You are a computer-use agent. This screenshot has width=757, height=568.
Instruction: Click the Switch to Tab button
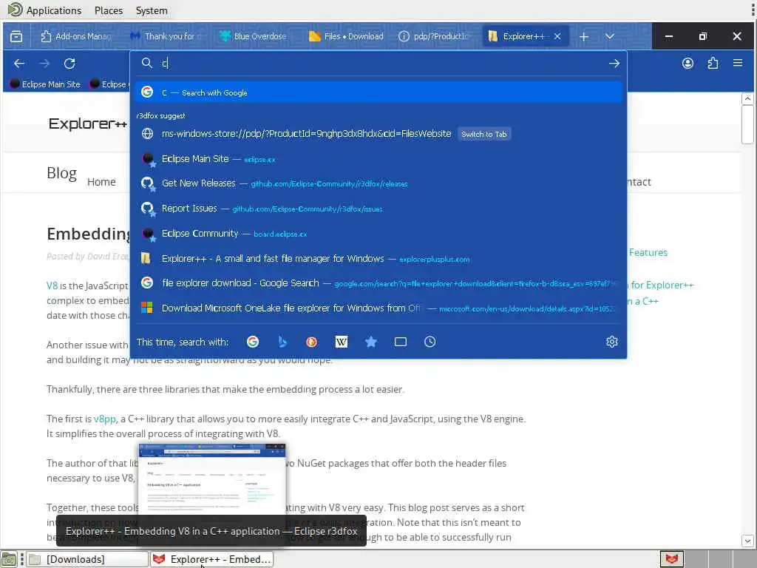[x=483, y=135]
